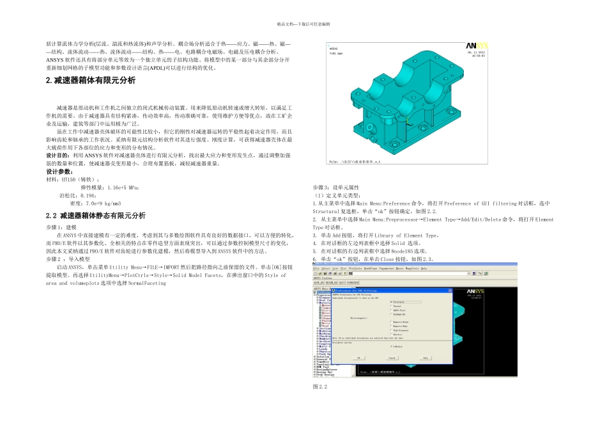The image size is (607, 430).
Task: Click the Report Generator icon
Action: pos(340,273)
